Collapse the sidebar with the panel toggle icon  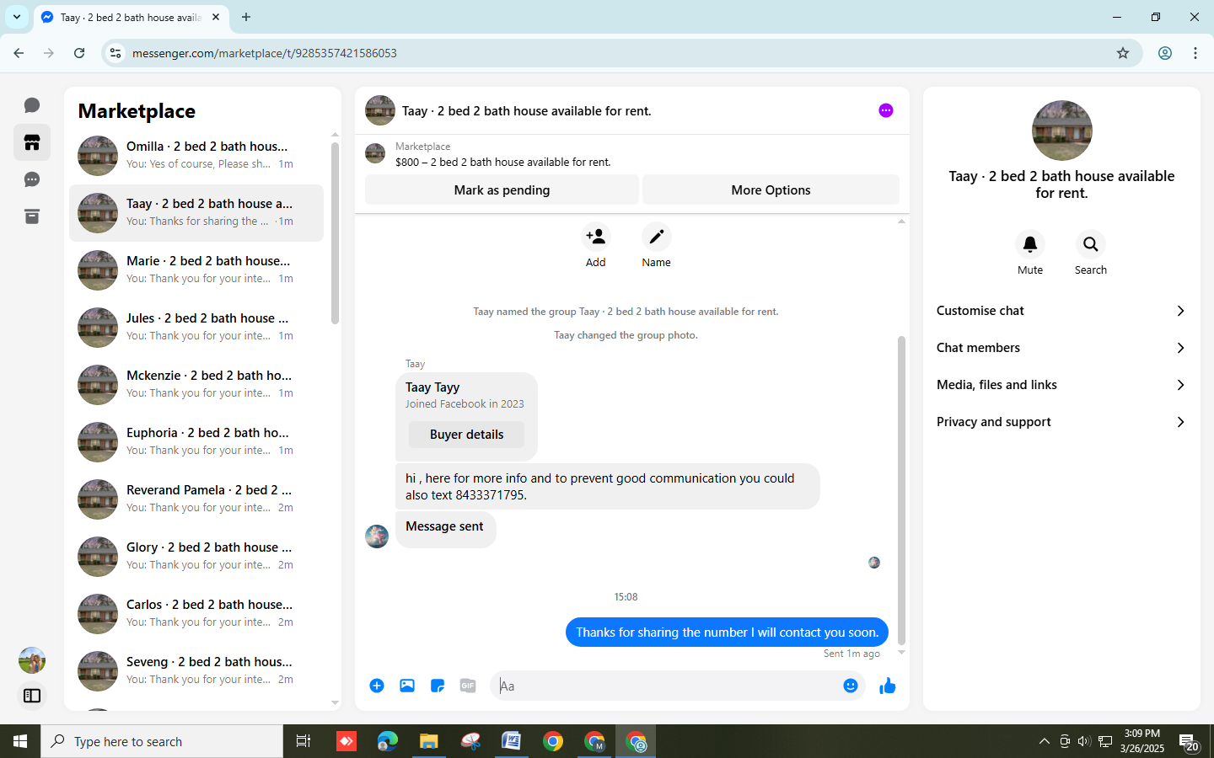point(32,696)
